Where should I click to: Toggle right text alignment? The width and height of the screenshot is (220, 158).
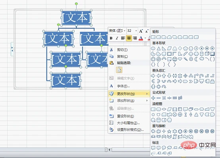(135, 38)
